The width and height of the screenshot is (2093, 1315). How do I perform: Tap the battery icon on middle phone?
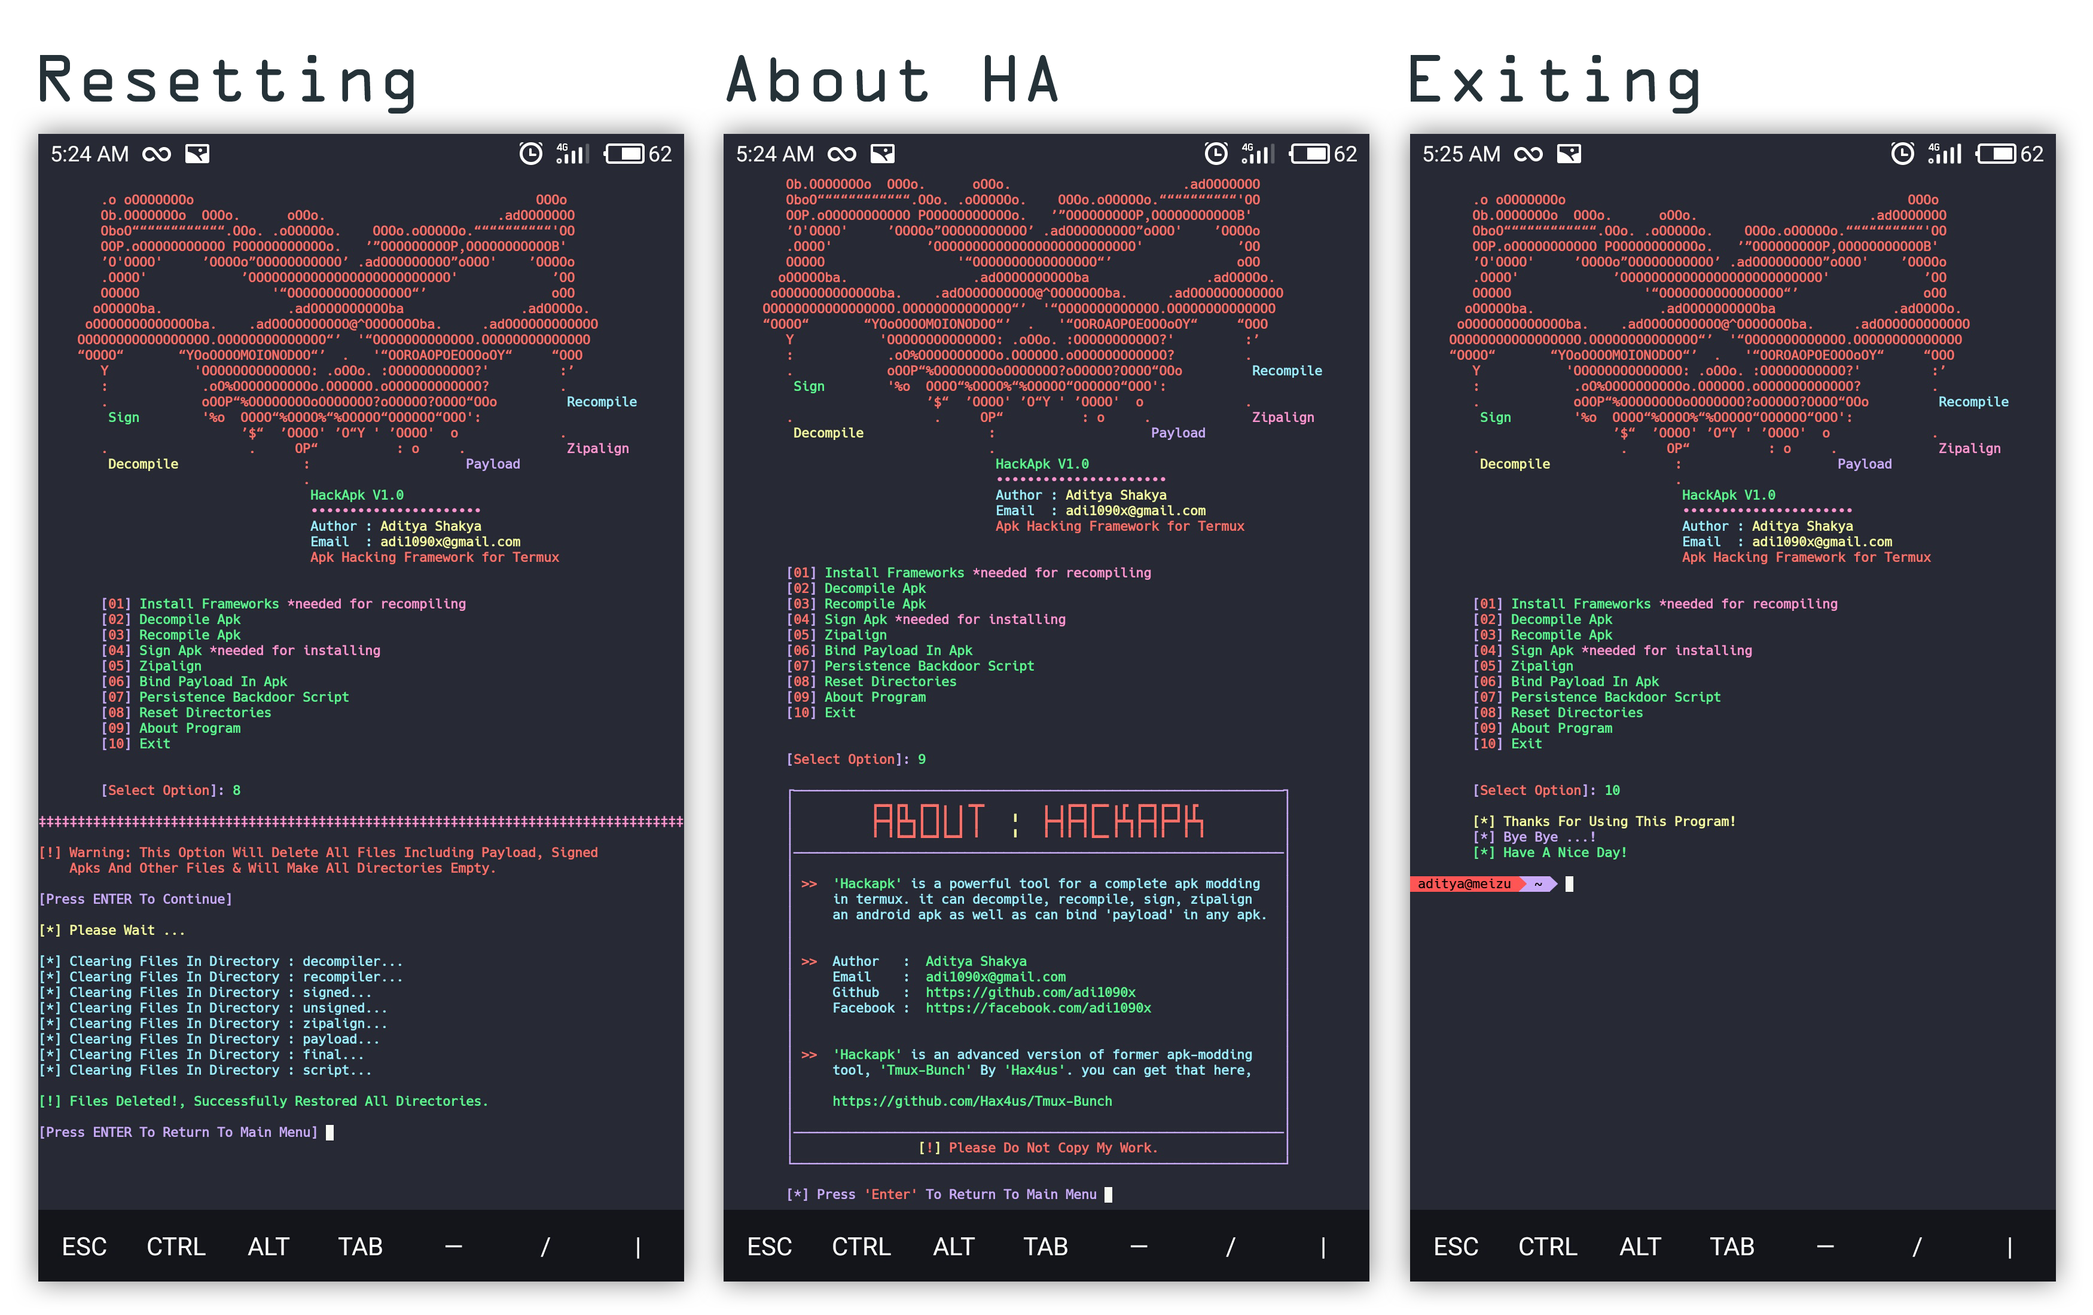point(1310,154)
